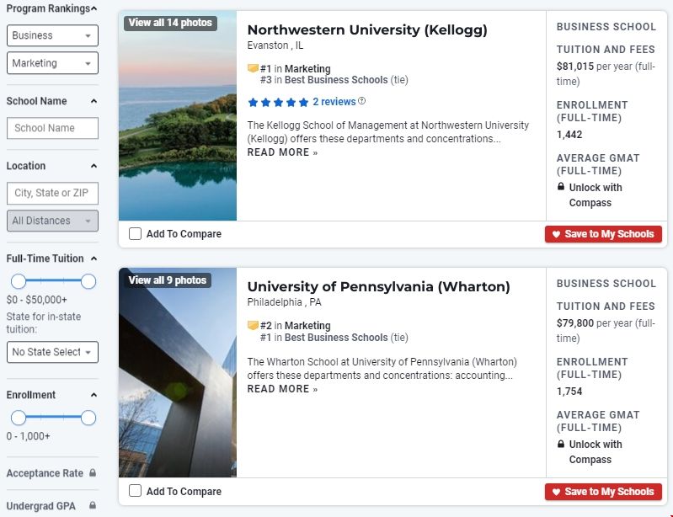Screen dimensions: 673x517
Task: Open the Marketing specialty dropdown
Action: pos(52,63)
